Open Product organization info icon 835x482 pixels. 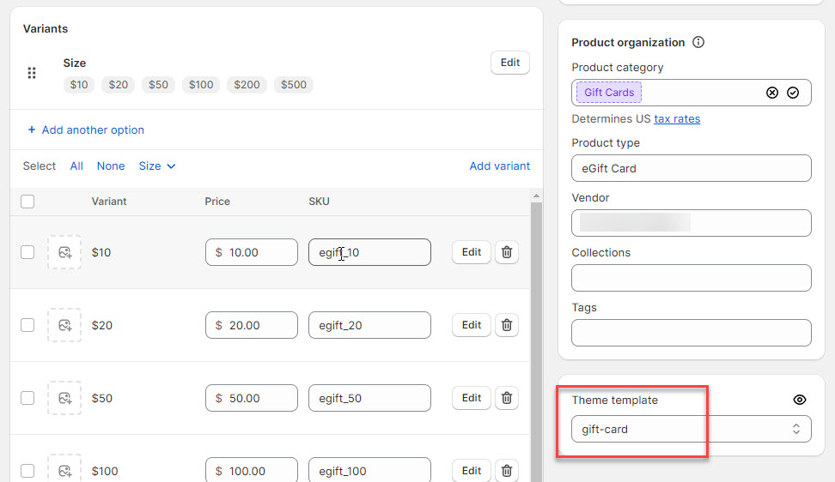click(x=698, y=42)
